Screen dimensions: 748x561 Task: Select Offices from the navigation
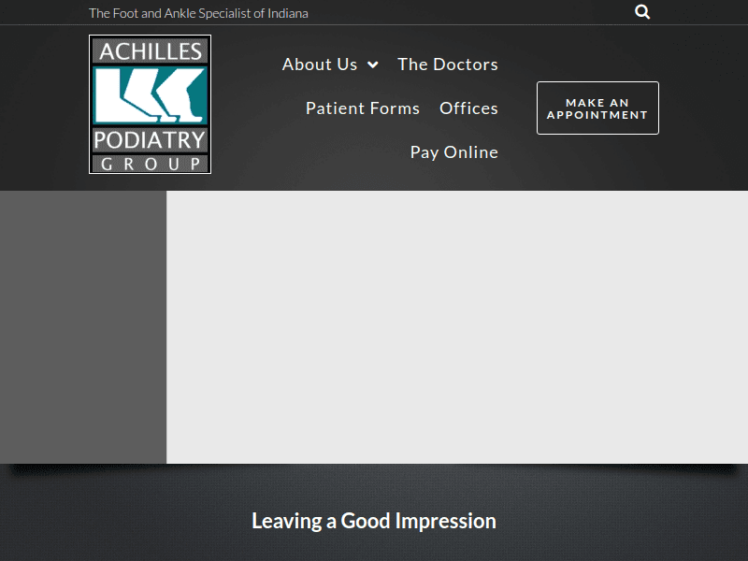point(468,108)
